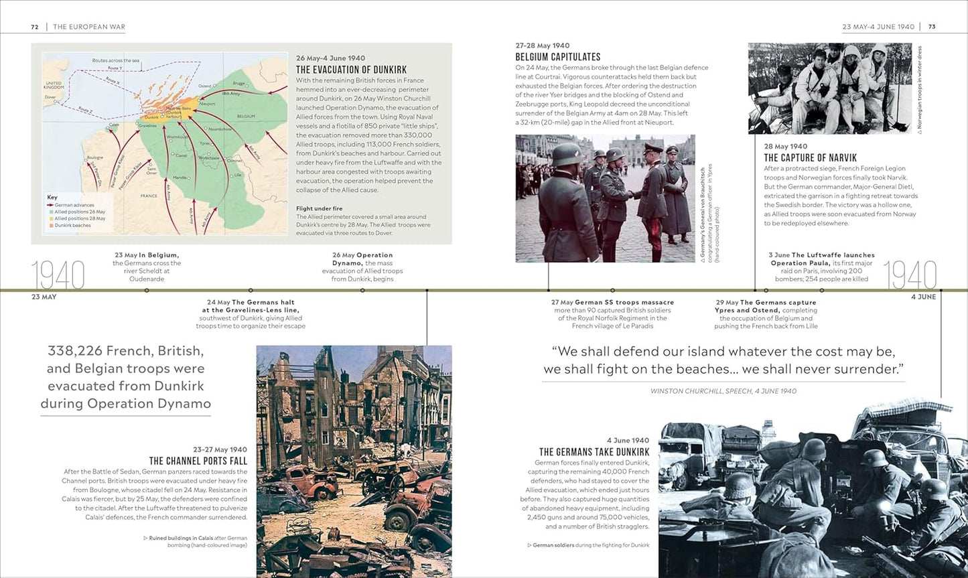The image size is (968, 578).
Task: Click the '27 May German SS troops massacre' entry
Action: 612,314
